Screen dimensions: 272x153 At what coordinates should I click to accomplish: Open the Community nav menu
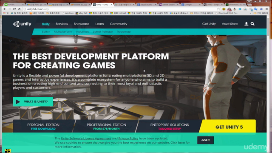pyautogui.click(x=119, y=24)
